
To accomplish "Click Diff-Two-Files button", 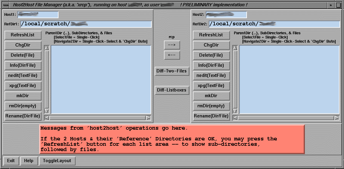I will point(172,71).
